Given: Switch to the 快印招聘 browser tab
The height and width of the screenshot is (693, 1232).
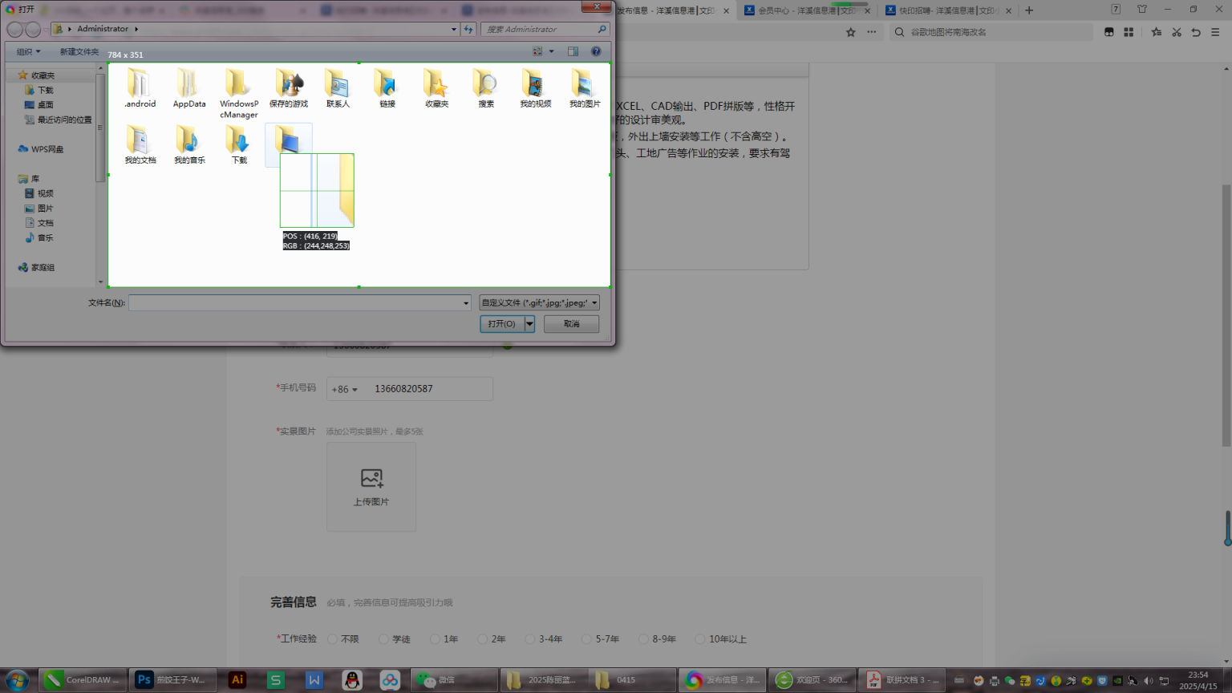Looking at the screenshot, I should tap(948, 10).
